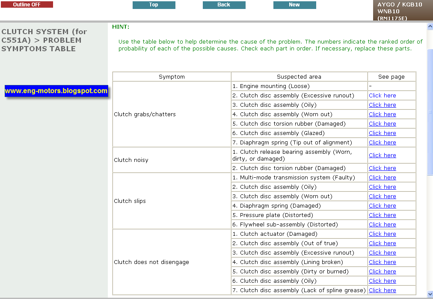Image resolution: width=433 pixels, height=299 pixels.
Task: Click the Clutch actuator (Damaged) cell
Action: coord(299,234)
